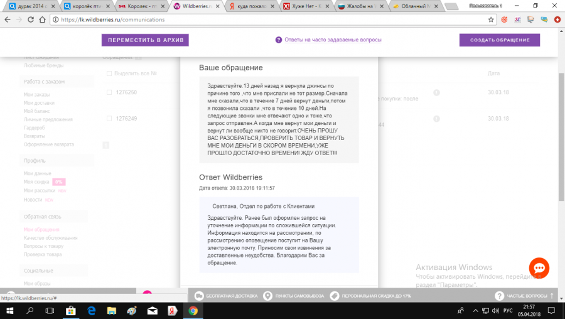Open 'Возвраты' in sidebar
The height and width of the screenshot is (319, 565).
[35, 136]
